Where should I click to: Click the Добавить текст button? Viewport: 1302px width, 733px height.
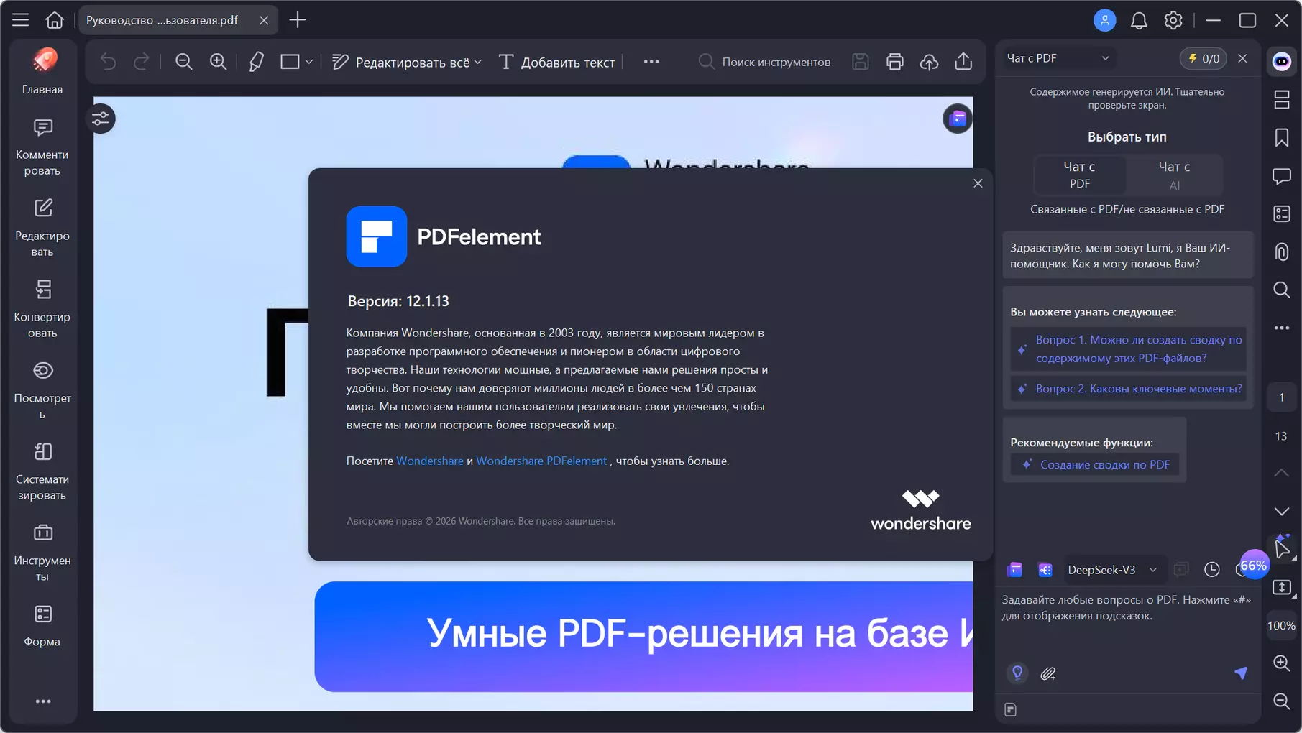click(557, 62)
